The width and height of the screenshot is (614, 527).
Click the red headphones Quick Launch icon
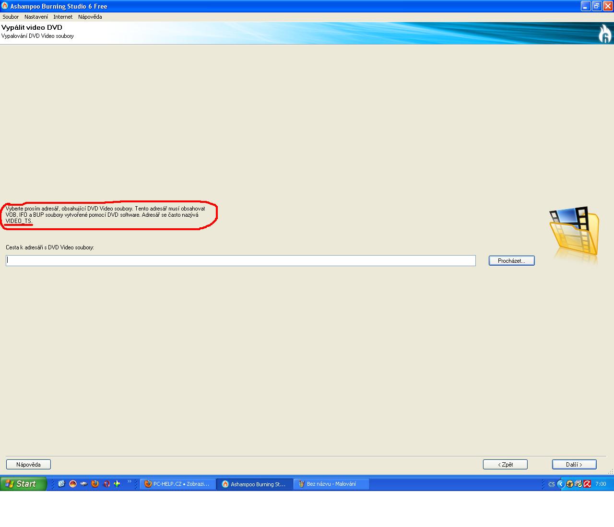point(106,484)
